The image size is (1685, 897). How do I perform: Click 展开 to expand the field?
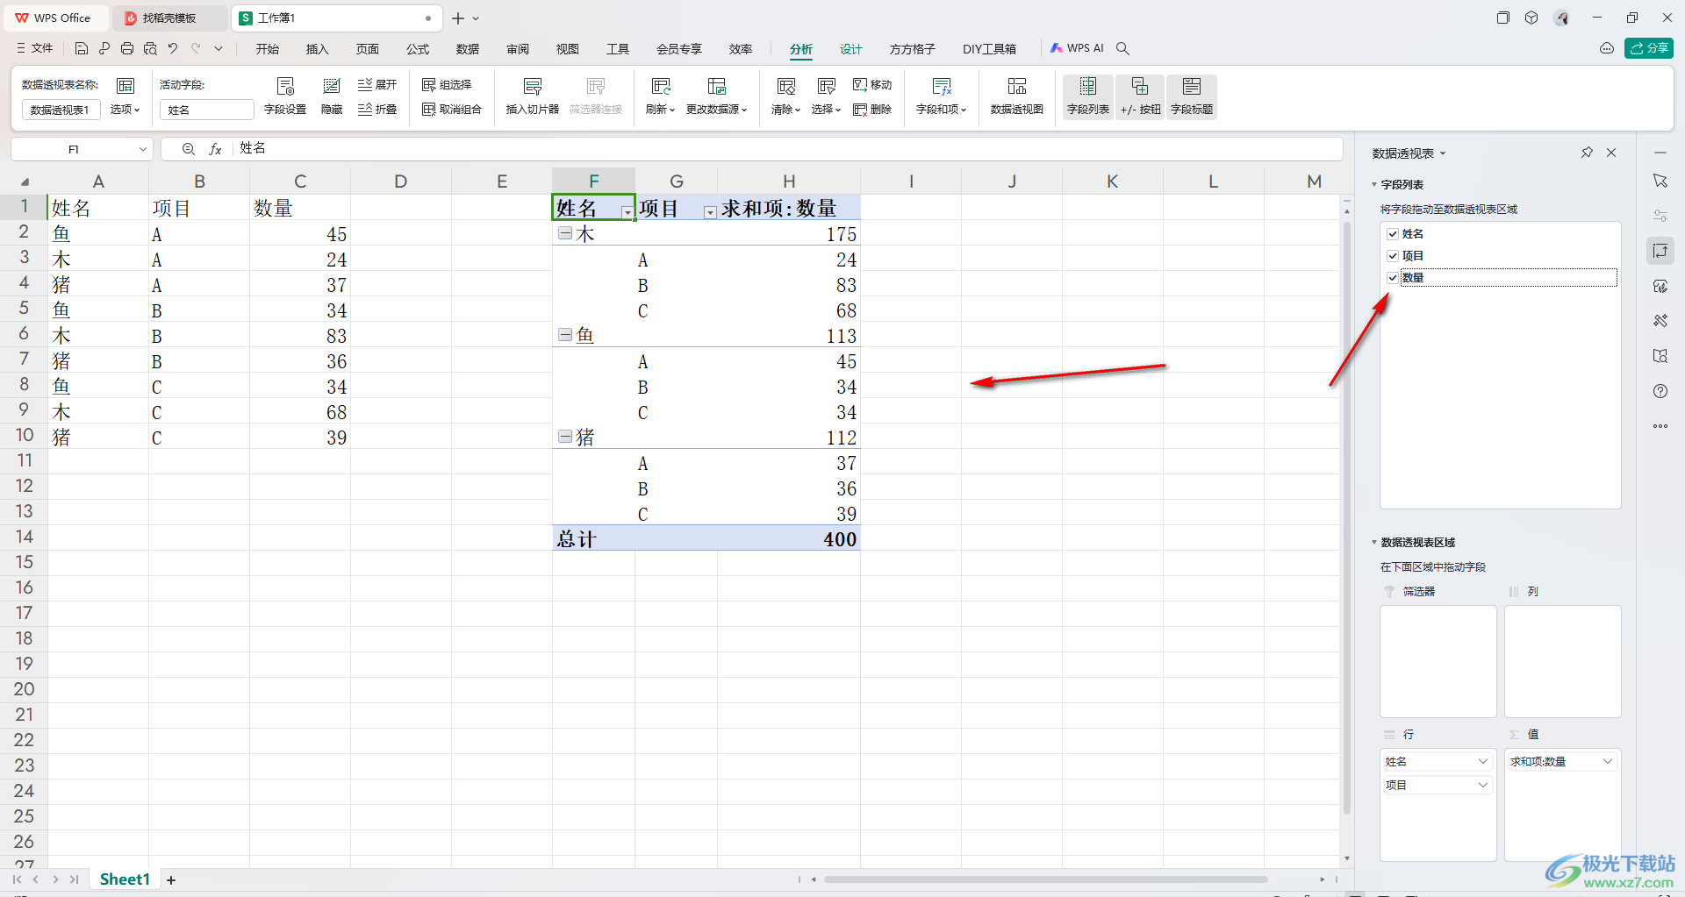[x=377, y=85]
